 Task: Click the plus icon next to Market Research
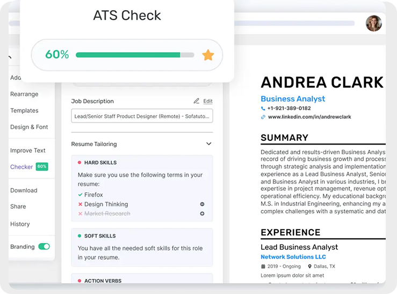[x=202, y=214]
